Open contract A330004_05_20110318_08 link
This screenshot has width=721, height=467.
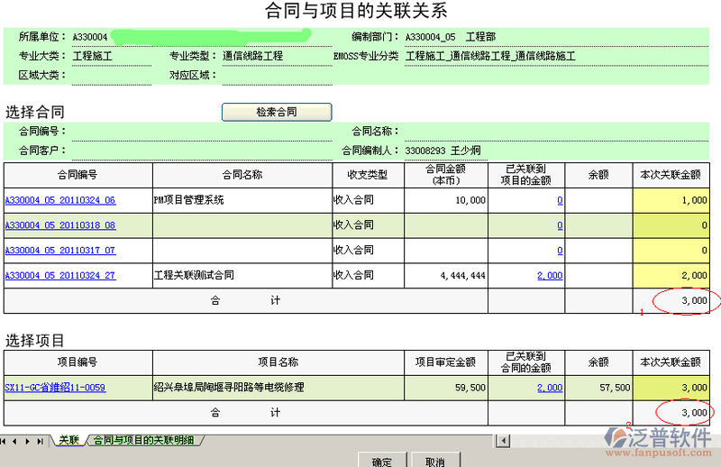click(x=60, y=225)
